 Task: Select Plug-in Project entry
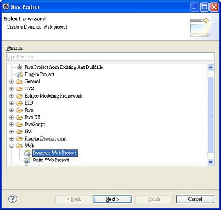39,74
